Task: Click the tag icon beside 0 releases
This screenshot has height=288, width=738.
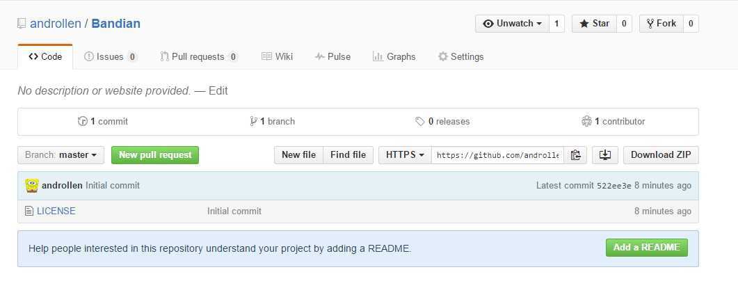Action: (420, 122)
